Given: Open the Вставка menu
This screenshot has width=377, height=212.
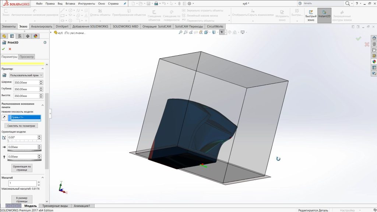Looking at the screenshot, I should point(70,4).
